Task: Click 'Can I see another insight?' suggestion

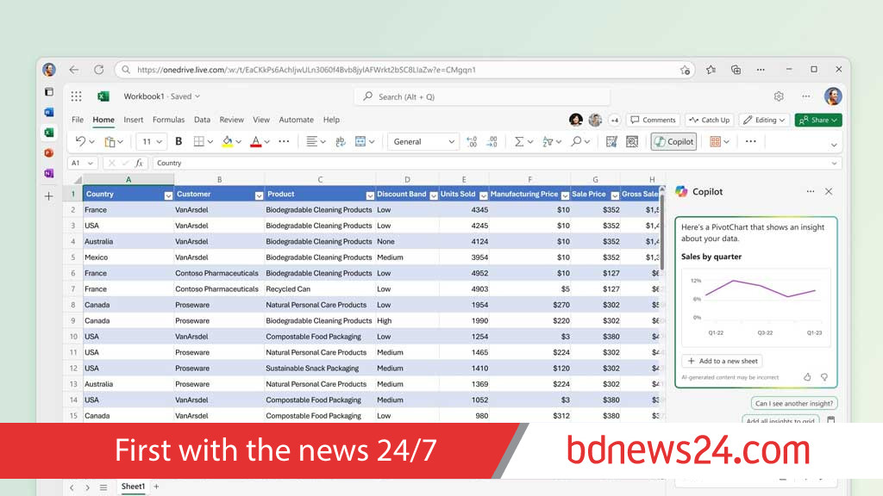Action: [x=794, y=403]
